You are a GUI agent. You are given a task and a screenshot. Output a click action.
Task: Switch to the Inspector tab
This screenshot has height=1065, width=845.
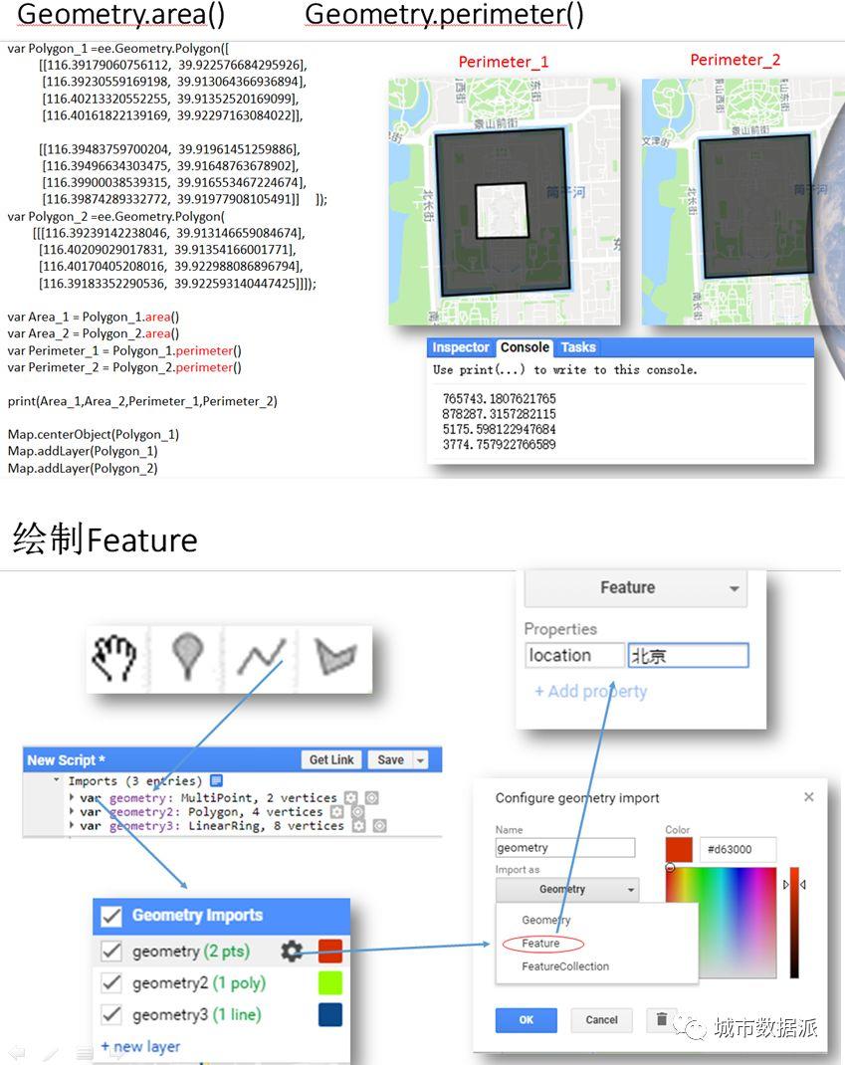[461, 347]
